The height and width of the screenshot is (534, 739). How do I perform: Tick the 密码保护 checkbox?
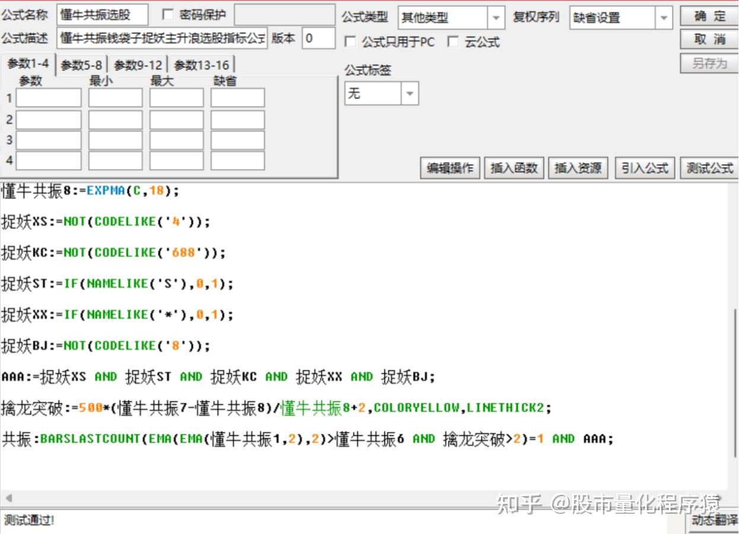coord(168,14)
